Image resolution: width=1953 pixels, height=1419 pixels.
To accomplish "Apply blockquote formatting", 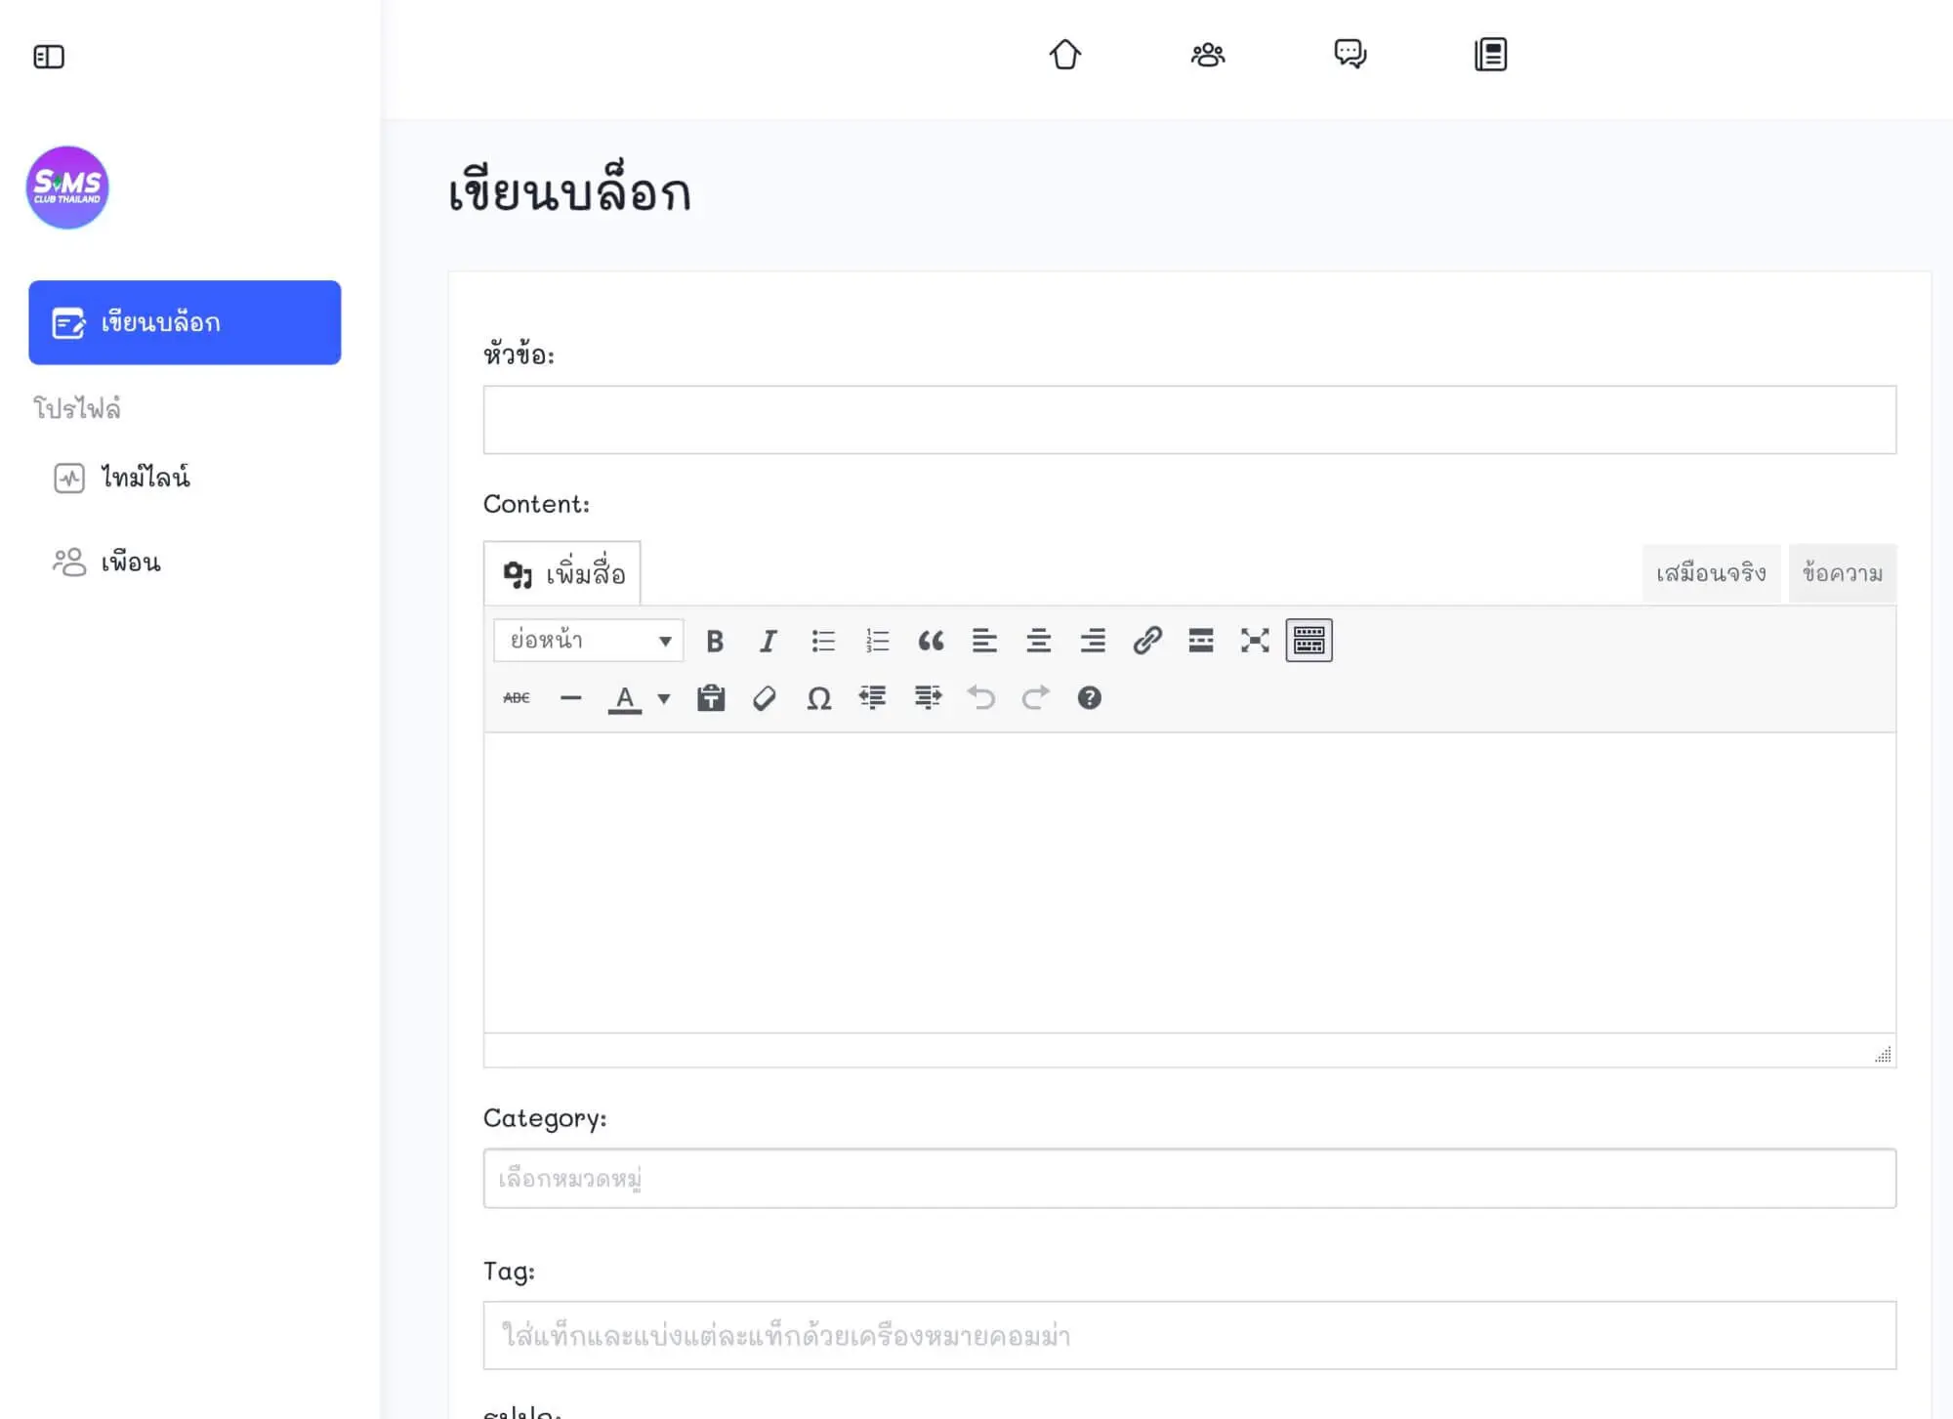I will pyautogui.click(x=931, y=641).
